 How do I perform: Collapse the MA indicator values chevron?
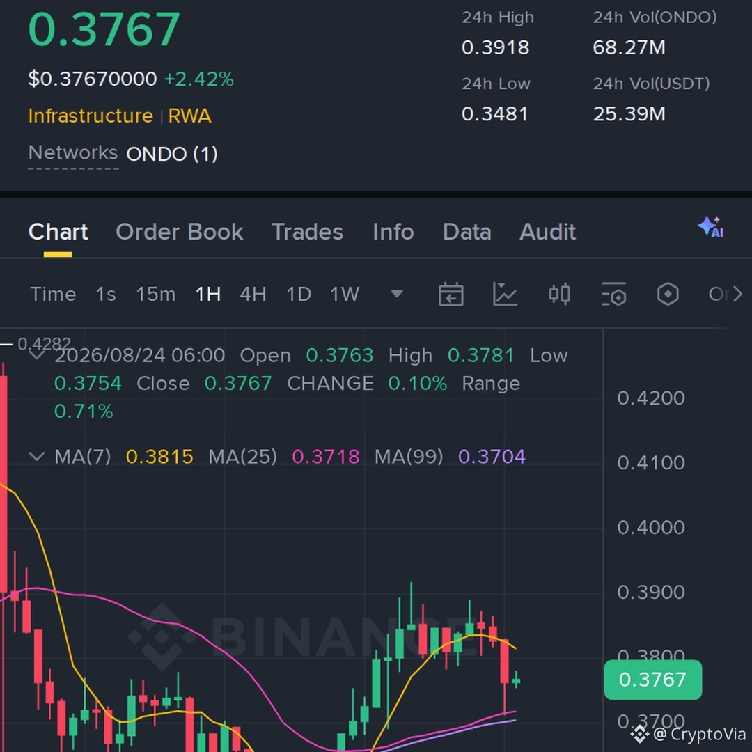pyautogui.click(x=37, y=456)
